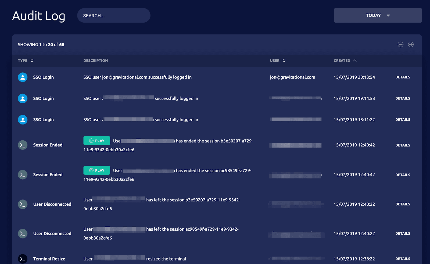Click the Session Ended terminal icon for session b3e50207

click(23, 145)
